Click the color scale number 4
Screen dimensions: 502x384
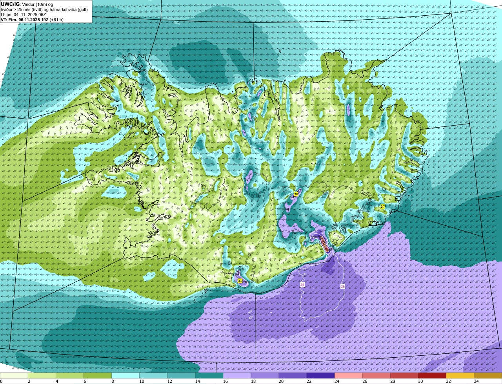pos(57,381)
